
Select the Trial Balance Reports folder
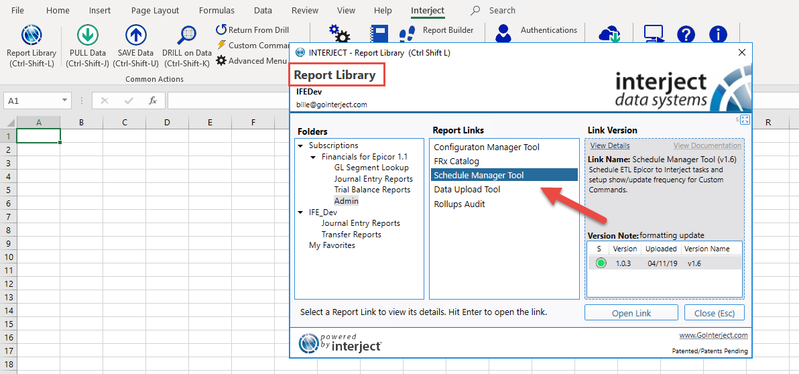coord(372,190)
